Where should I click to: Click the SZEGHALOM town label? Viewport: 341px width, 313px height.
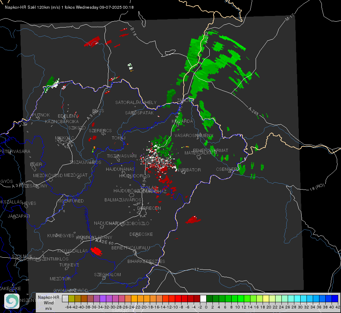coord(107,274)
